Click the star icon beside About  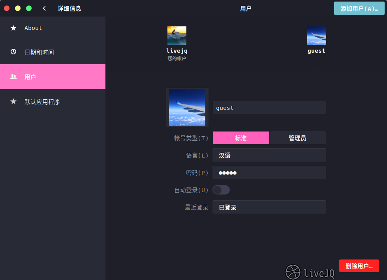coord(13,28)
